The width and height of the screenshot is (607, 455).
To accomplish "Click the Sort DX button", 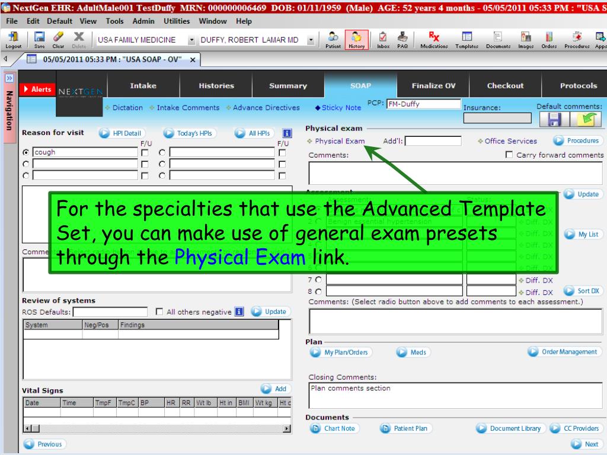I will coord(583,291).
